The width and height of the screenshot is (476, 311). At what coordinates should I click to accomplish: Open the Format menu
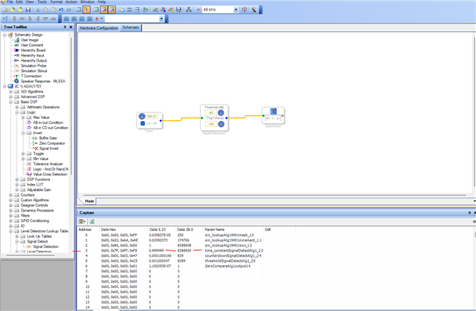point(57,1)
